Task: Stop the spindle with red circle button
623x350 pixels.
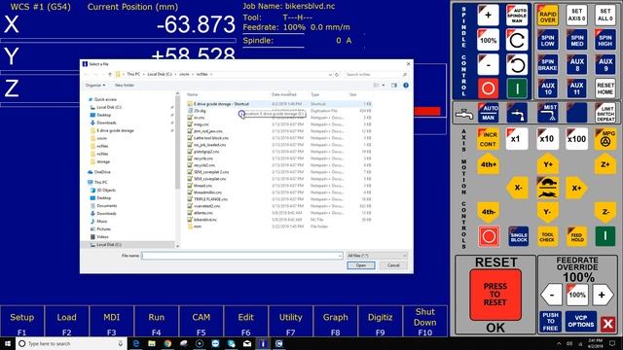Action: (488, 88)
